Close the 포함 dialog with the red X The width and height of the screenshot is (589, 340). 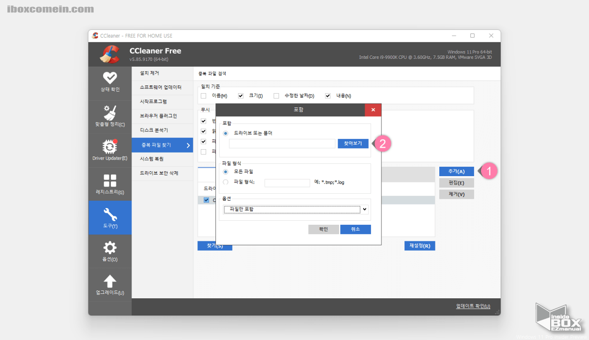(373, 110)
